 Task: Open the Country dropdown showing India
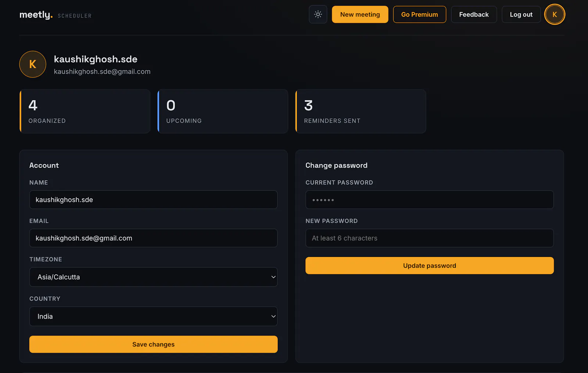click(153, 317)
